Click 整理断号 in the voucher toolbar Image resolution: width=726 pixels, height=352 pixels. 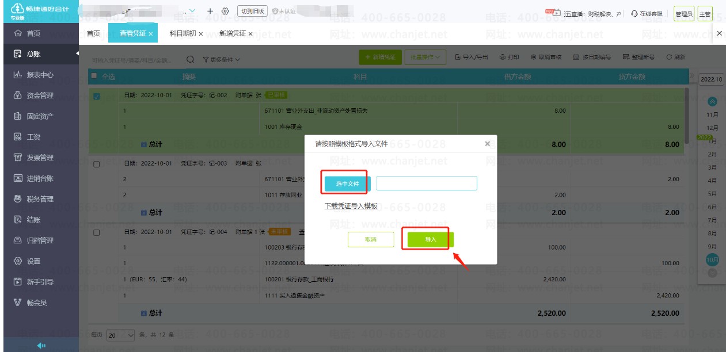coord(638,58)
